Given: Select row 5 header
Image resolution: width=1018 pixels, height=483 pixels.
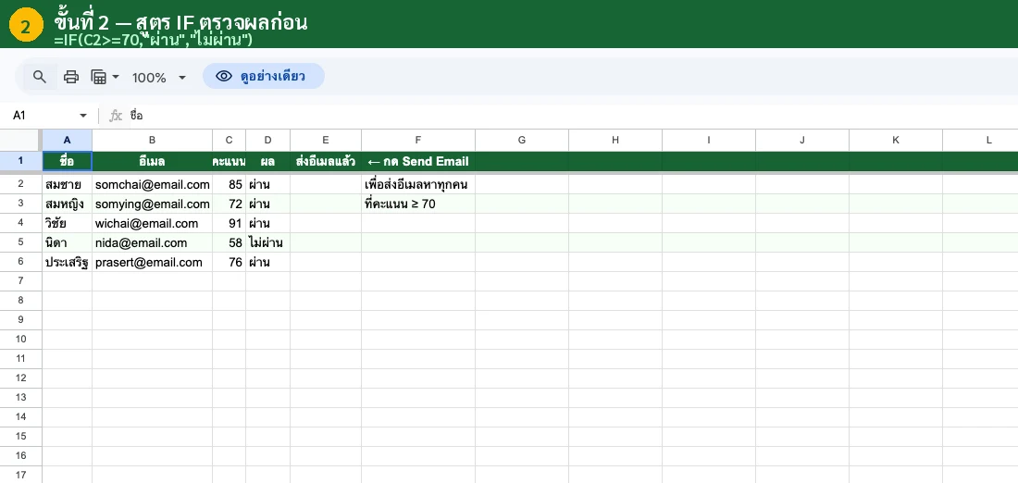Looking at the screenshot, I should pyautogui.click(x=20, y=242).
